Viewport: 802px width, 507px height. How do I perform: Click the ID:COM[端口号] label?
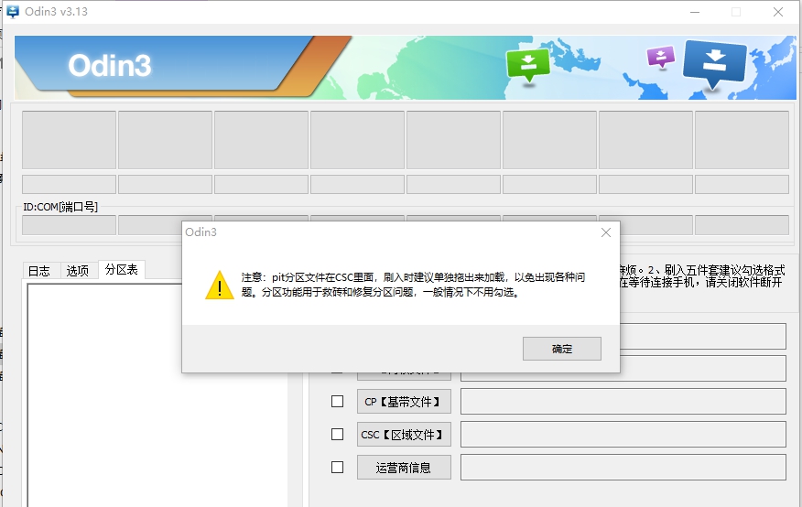(x=60, y=207)
